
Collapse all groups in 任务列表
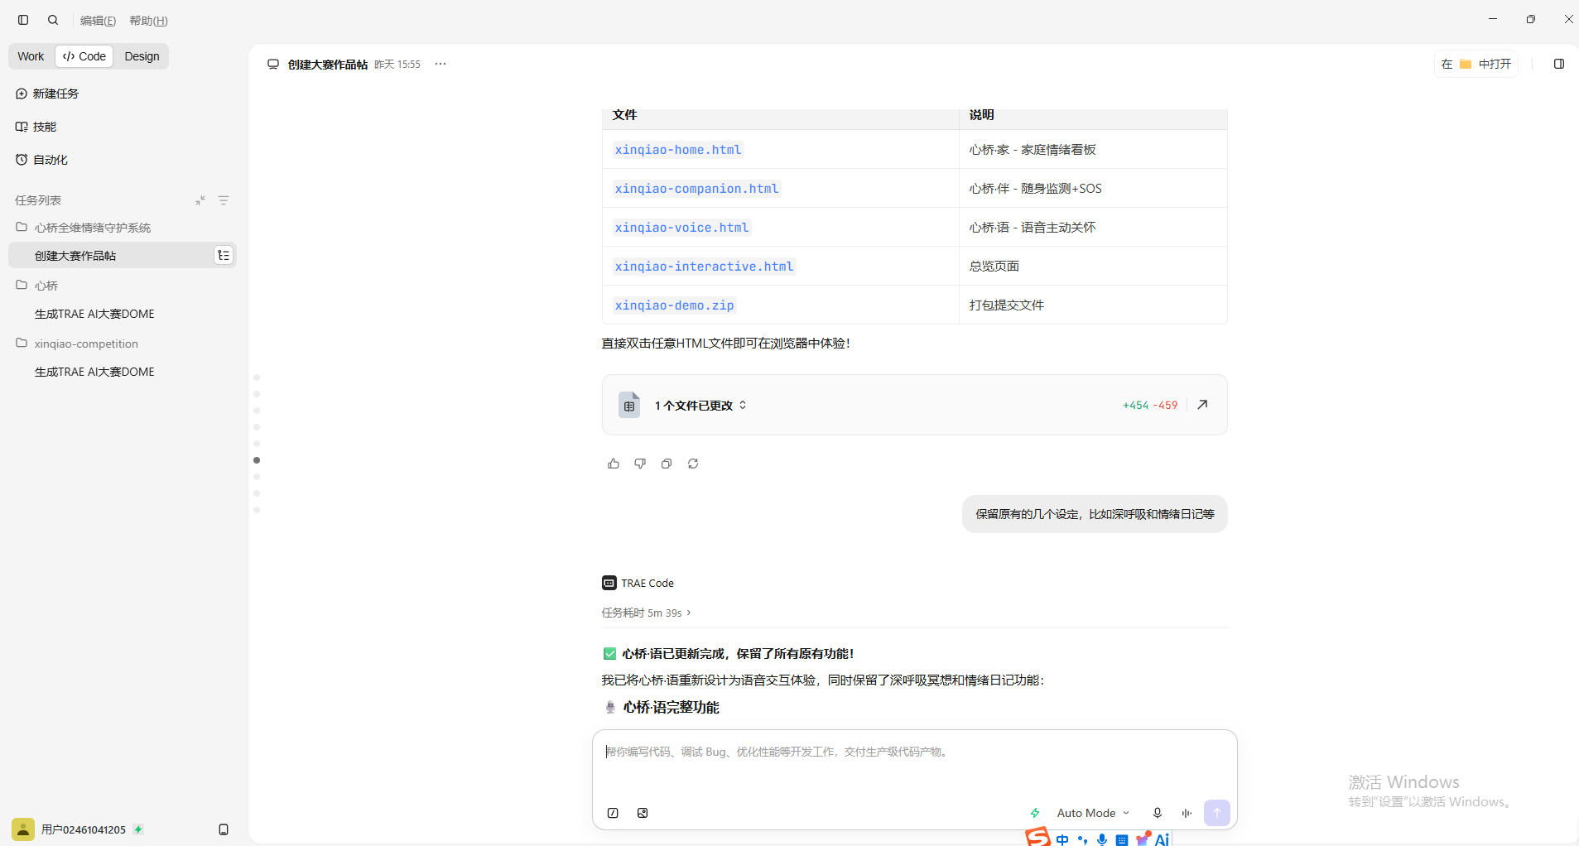coord(200,200)
